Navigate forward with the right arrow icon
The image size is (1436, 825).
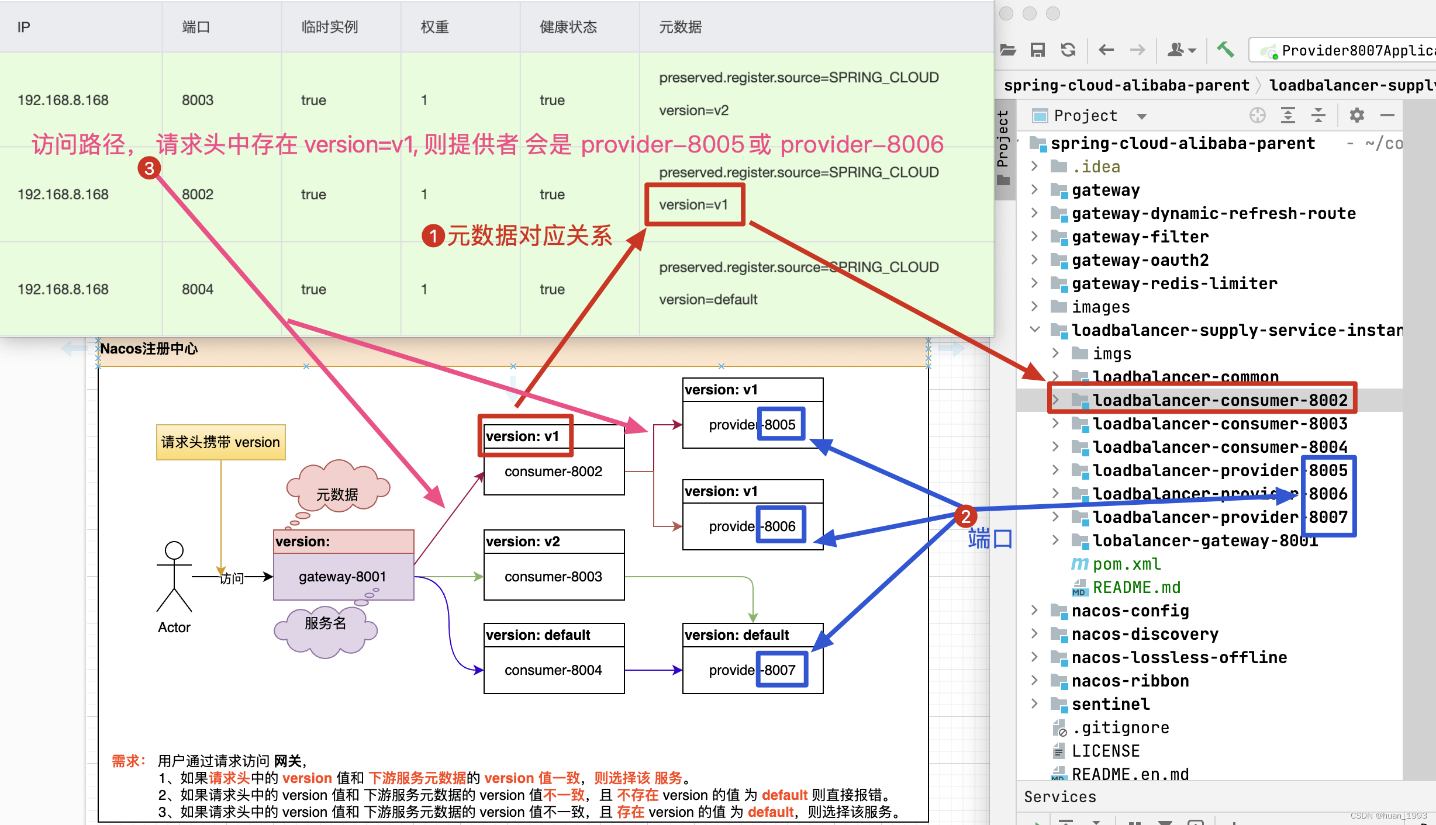(x=1137, y=50)
